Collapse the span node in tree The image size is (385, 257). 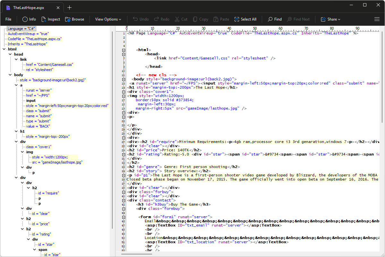[35, 250]
